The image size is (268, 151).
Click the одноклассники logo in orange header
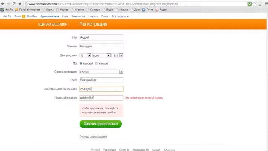(53, 24)
